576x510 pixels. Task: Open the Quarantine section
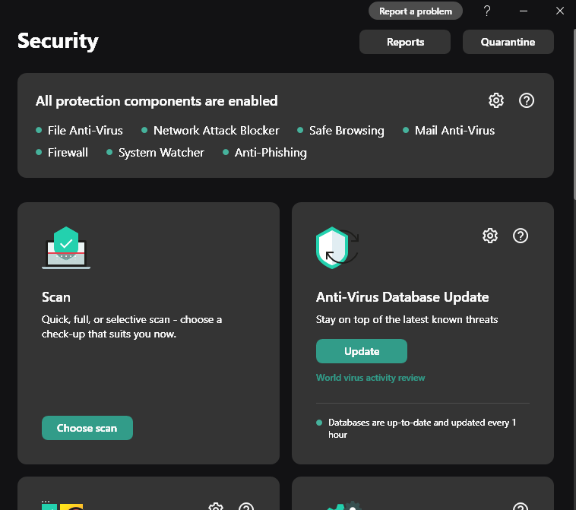pos(508,43)
